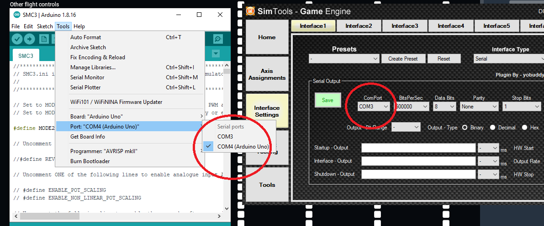Image resolution: width=544 pixels, height=226 pixels.
Task: Open the ComPort COM3 dropdown
Action: (374, 107)
